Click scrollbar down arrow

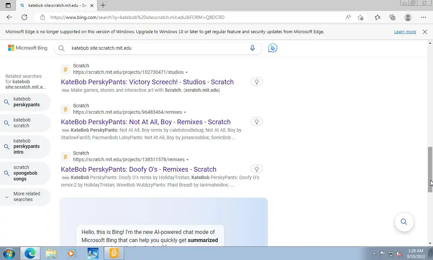click(x=430, y=243)
